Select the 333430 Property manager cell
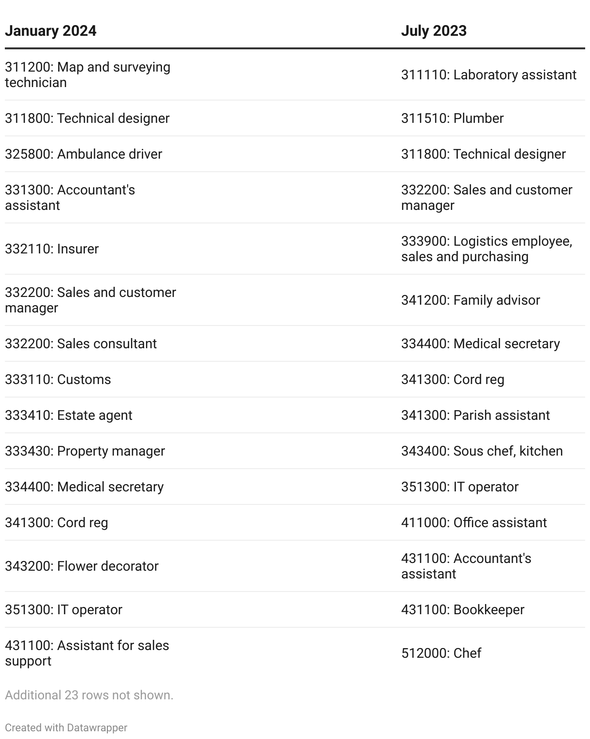590x739 pixels. (x=85, y=451)
